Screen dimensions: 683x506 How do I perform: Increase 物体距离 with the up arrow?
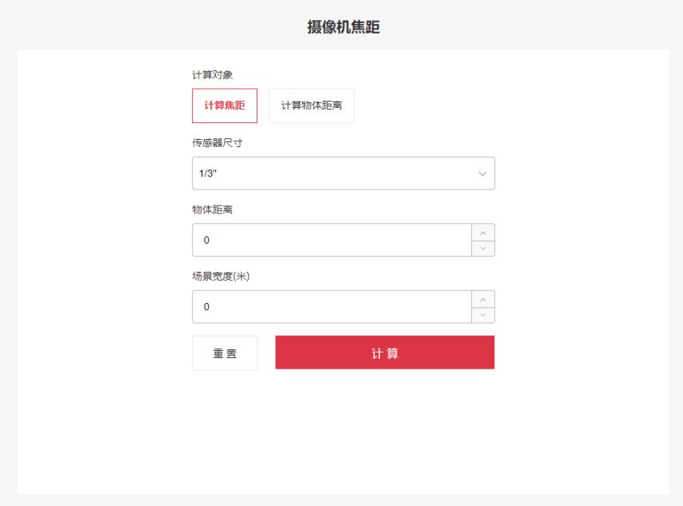tap(483, 233)
